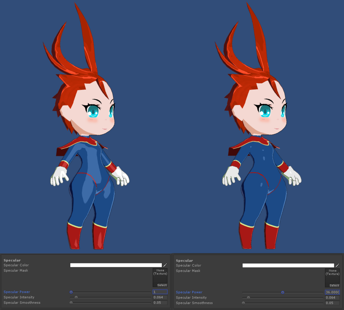The image size is (344, 310).
Task: Click right Specular Power slider handle
Action: (x=283, y=292)
